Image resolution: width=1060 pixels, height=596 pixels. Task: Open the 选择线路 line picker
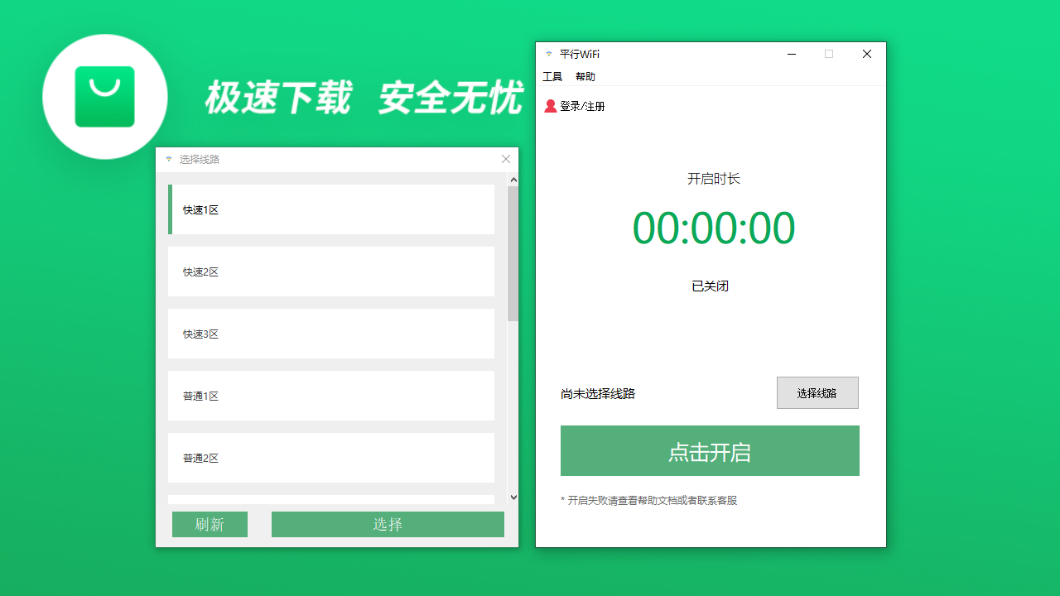(817, 392)
